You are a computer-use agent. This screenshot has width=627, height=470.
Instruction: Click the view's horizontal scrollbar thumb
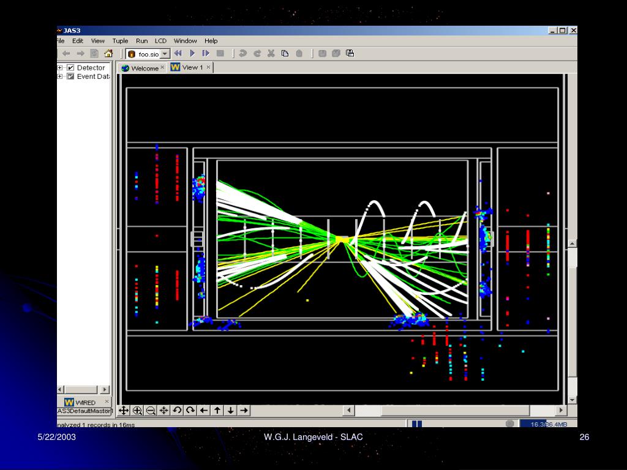point(456,411)
